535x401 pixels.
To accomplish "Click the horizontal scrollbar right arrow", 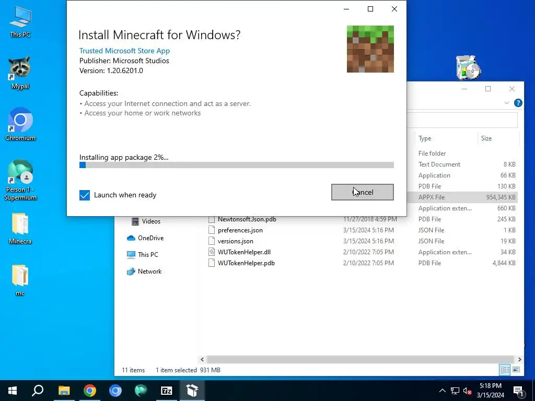I will (x=520, y=359).
